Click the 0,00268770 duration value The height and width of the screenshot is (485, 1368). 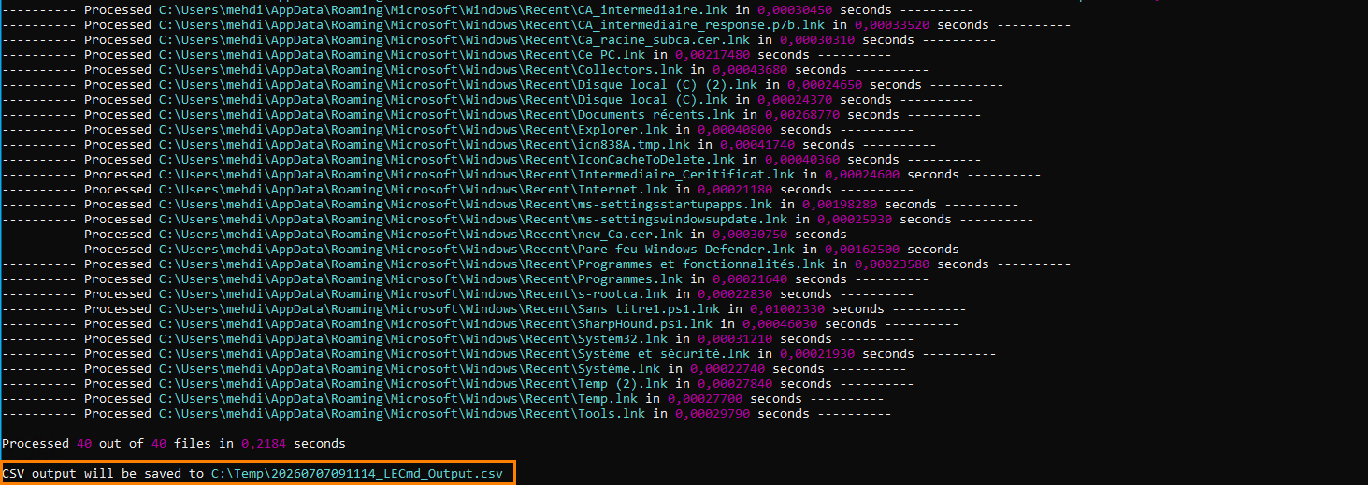click(x=802, y=114)
